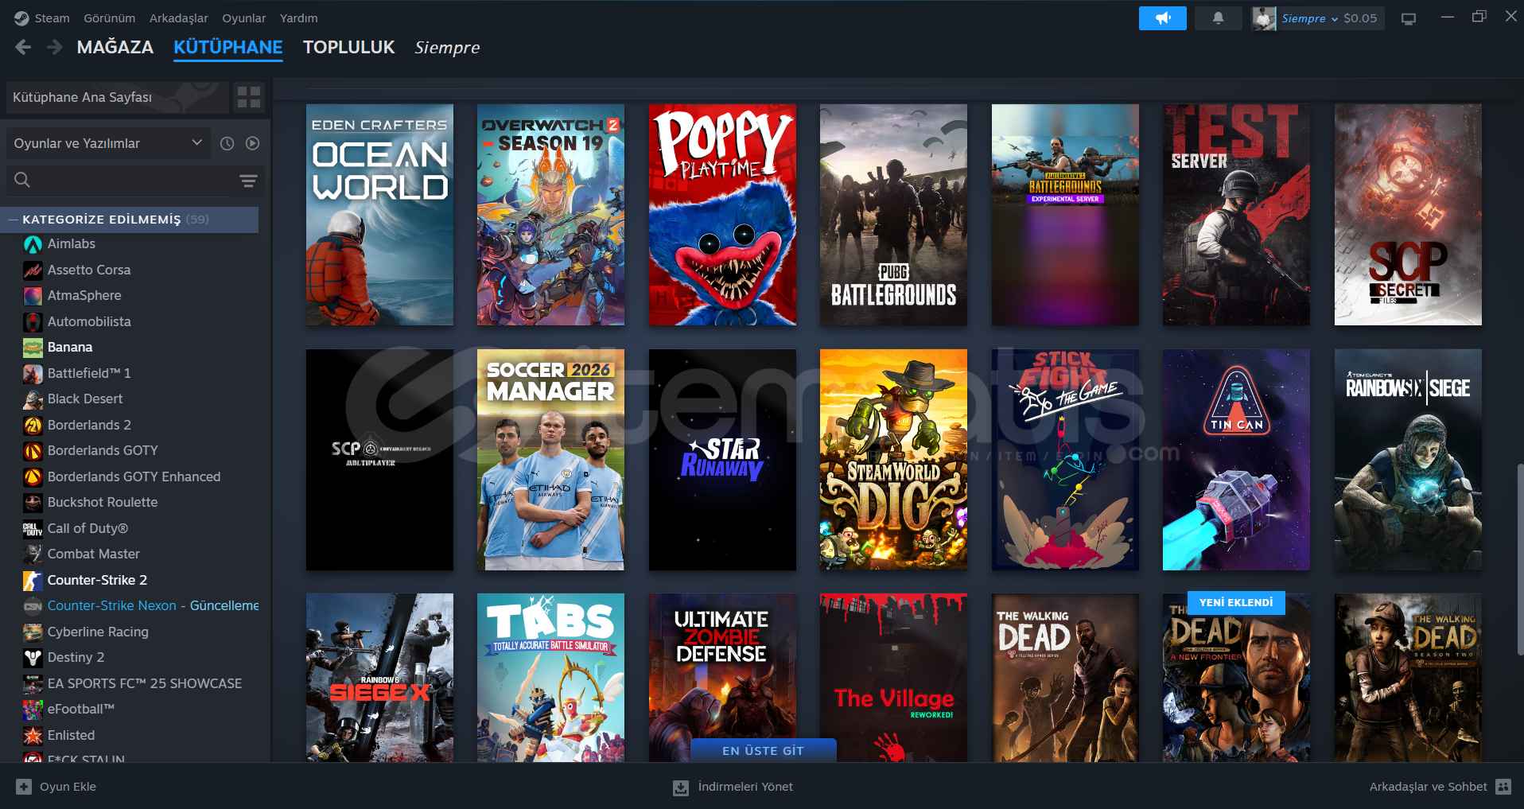Click the Add Game plus icon
1524x809 pixels.
pos(24,787)
